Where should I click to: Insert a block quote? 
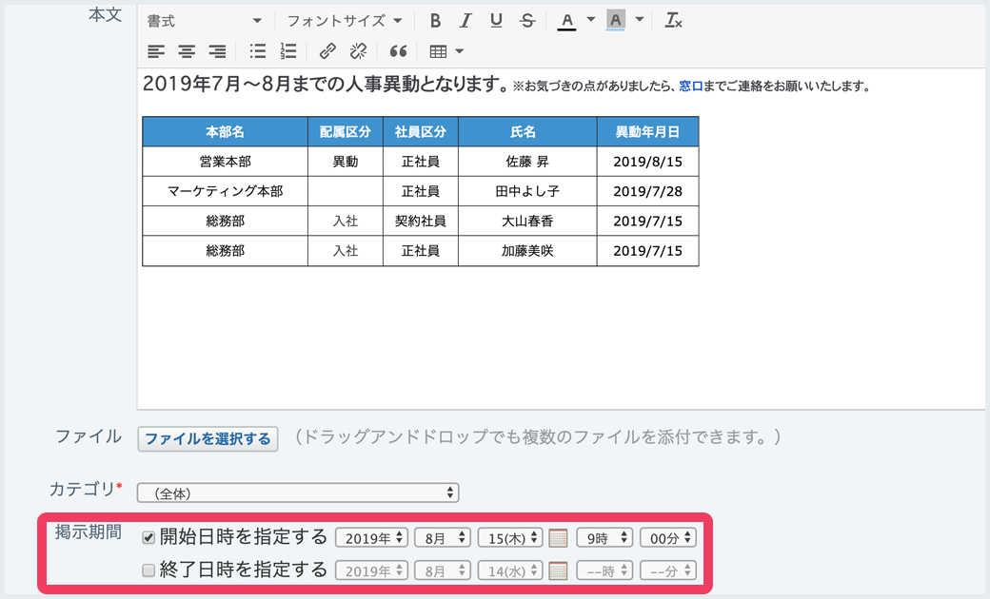399,51
